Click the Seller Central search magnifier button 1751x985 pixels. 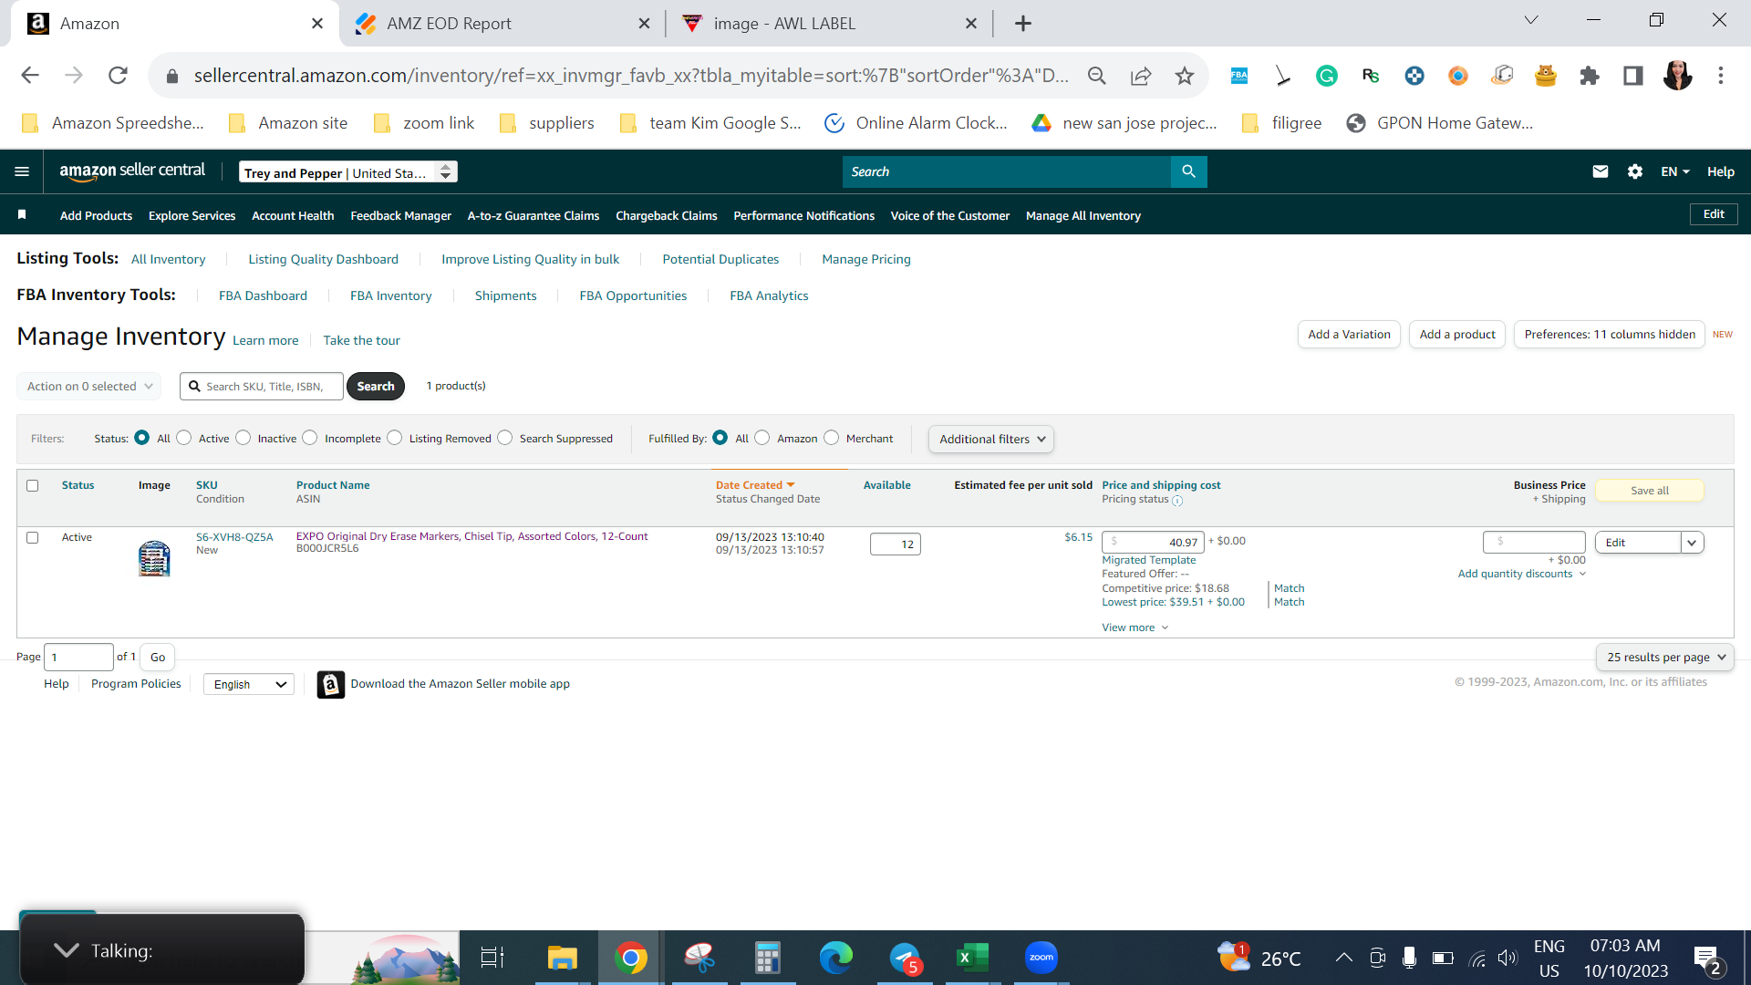tap(1188, 171)
